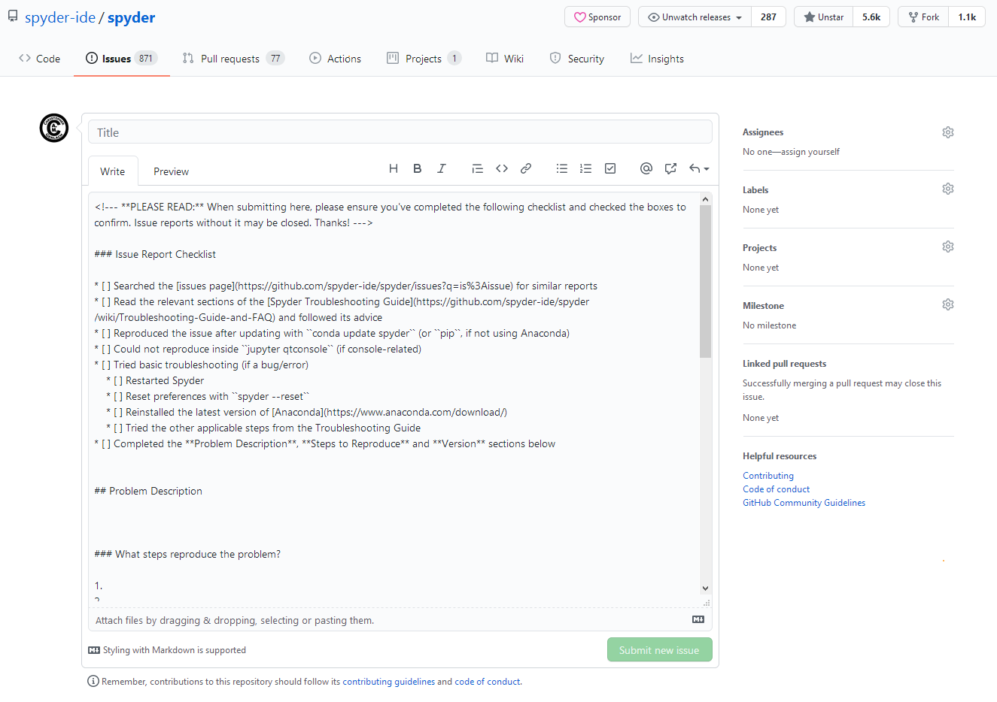The height and width of the screenshot is (702, 997).
Task: Open the Contributing link
Action: click(x=768, y=475)
